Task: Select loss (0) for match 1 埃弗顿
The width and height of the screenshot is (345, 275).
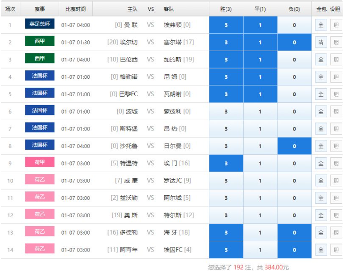Action: 294,25
